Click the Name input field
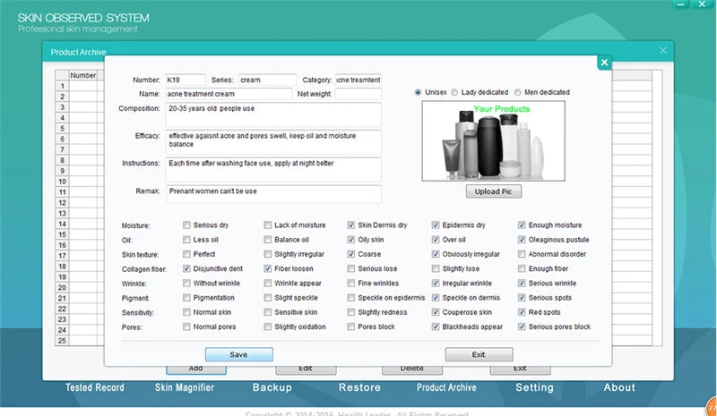 point(229,93)
